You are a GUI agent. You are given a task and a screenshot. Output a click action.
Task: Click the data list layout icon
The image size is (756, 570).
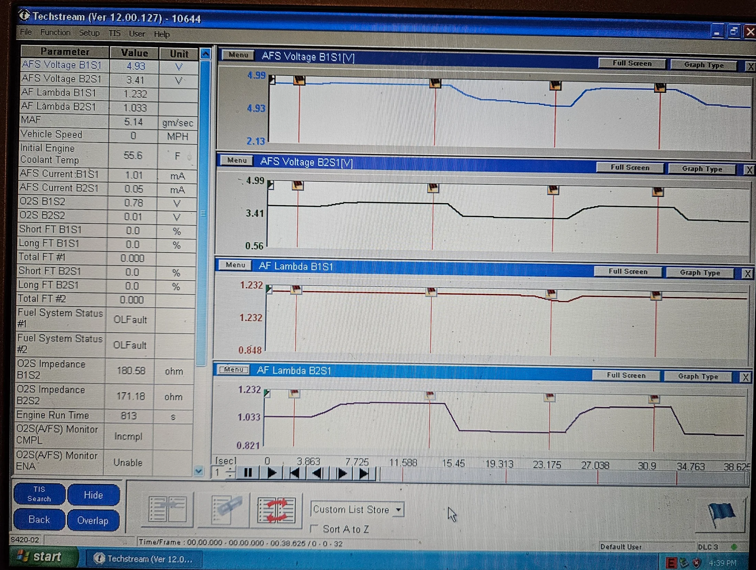pyautogui.click(x=167, y=510)
